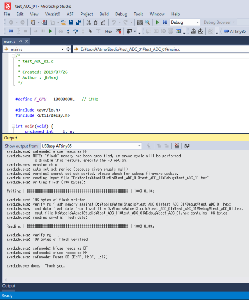Start debugging with green play icon
The height and width of the screenshot is (300, 249).
coord(157,22)
